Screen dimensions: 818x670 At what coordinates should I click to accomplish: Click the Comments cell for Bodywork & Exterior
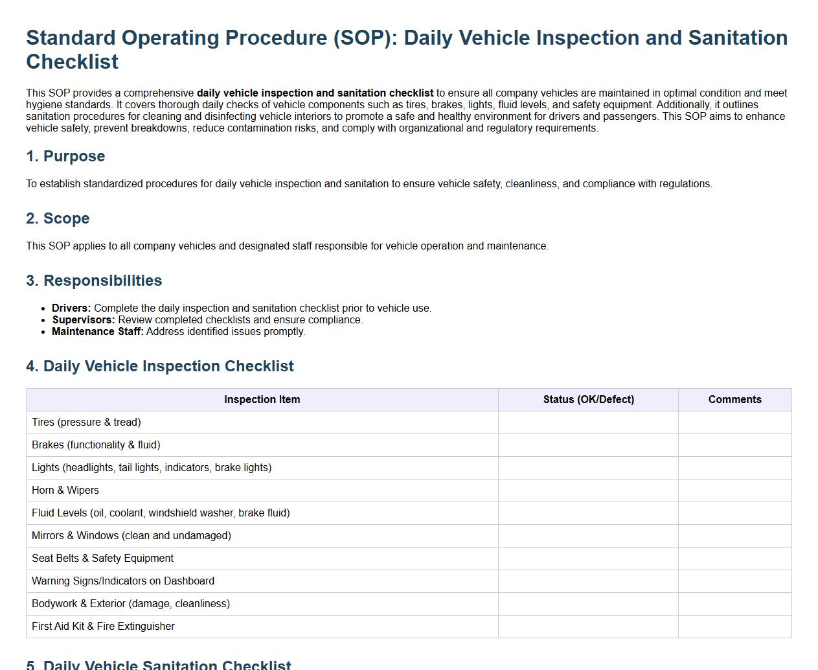click(734, 604)
